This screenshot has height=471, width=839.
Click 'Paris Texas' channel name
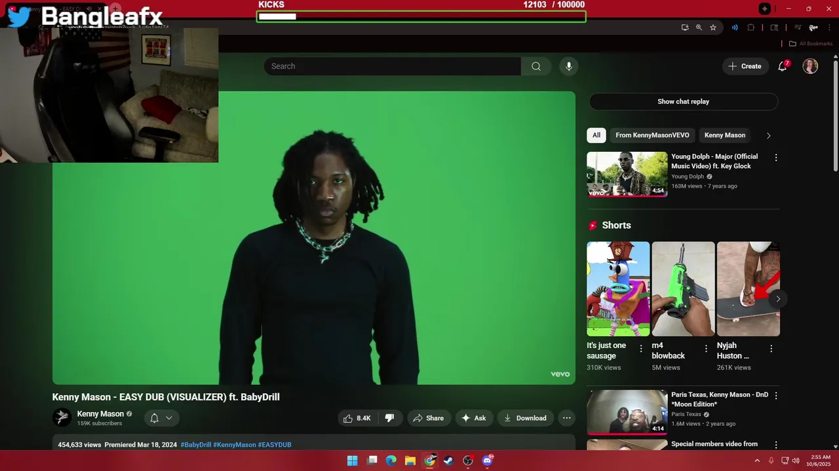(686, 414)
